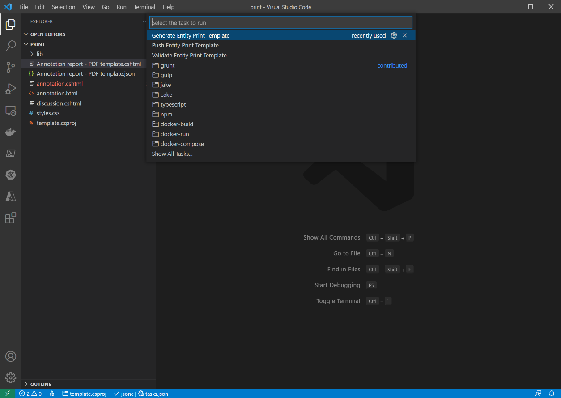Expand the docker-run task group

(x=281, y=134)
